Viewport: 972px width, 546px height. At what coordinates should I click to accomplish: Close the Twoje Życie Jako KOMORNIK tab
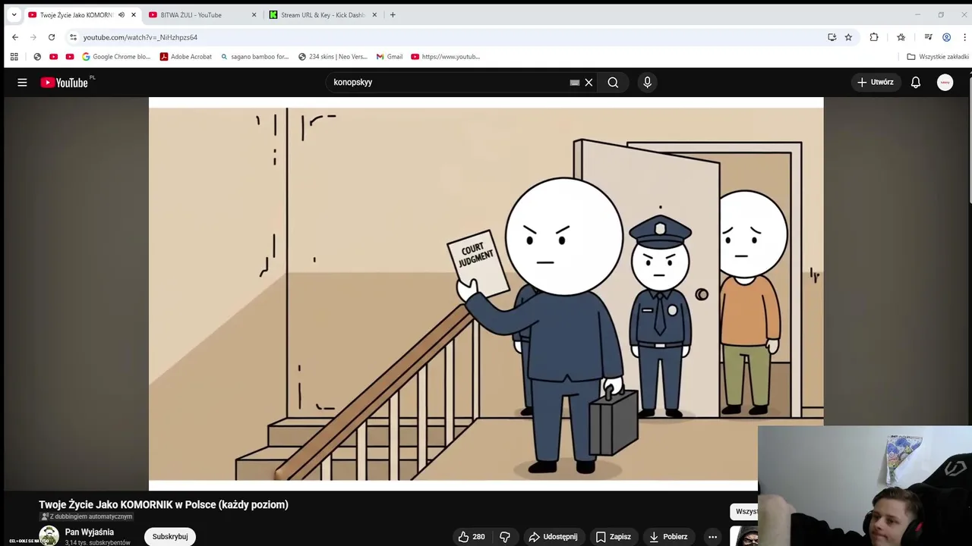coord(134,14)
